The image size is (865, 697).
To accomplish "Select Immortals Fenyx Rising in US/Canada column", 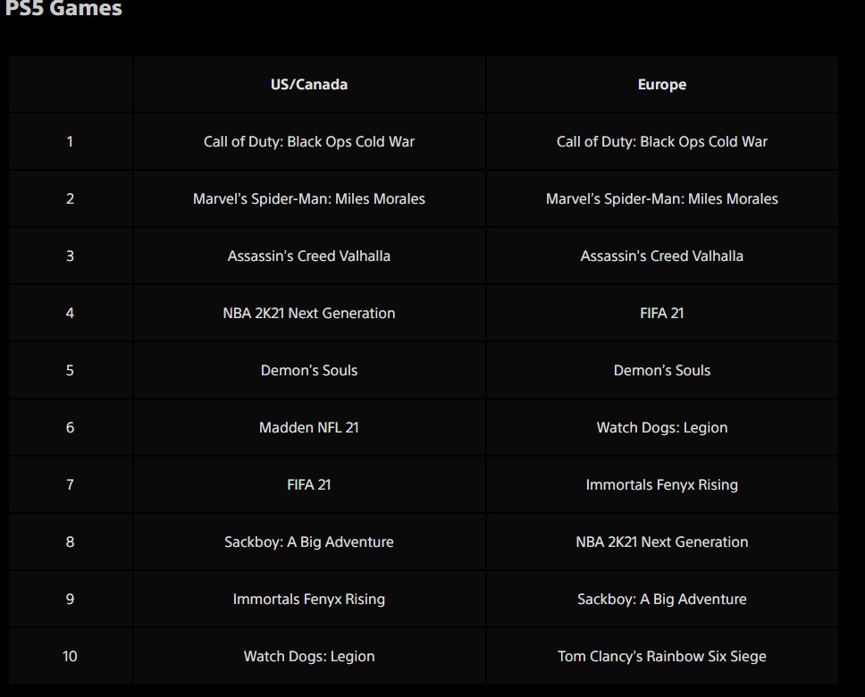I will 309,600.
